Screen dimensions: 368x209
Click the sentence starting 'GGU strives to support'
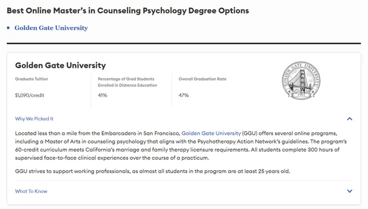(x=152, y=172)
